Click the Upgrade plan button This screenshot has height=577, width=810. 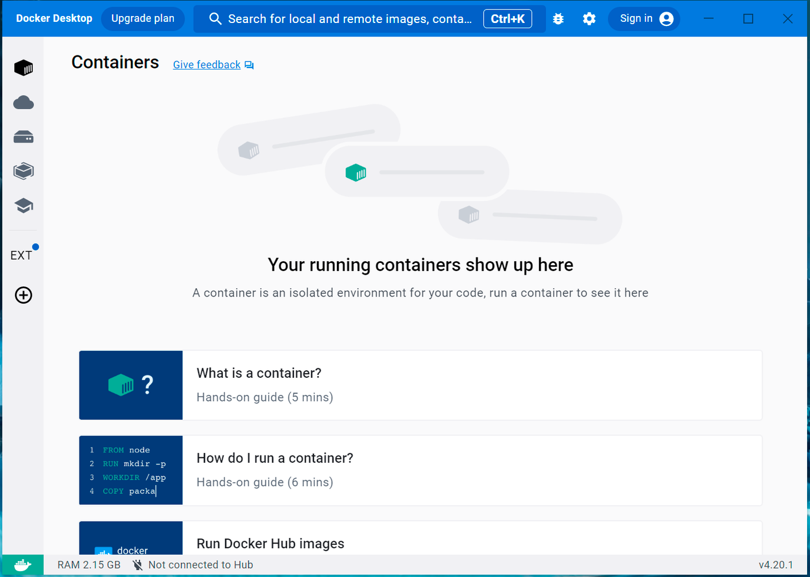tap(143, 19)
